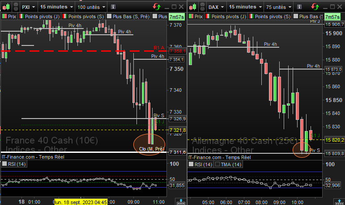
Task: Select Points pivots (J) in DAX window
Action: (x=226, y=16)
